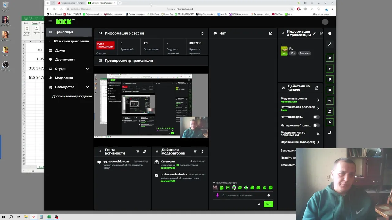The image size is (392, 220).
Task: Pop out the channel actions panel
Action: pyautogui.click(x=317, y=88)
